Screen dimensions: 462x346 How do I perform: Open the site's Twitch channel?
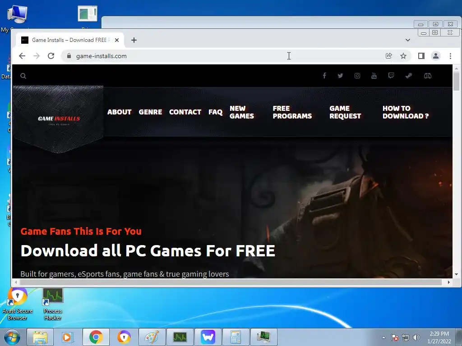click(x=391, y=76)
